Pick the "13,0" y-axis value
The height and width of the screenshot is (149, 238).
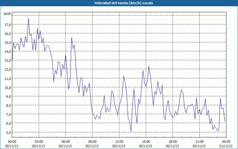click(x=8, y=60)
